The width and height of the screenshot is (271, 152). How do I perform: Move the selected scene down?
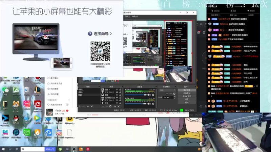(92, 106)
